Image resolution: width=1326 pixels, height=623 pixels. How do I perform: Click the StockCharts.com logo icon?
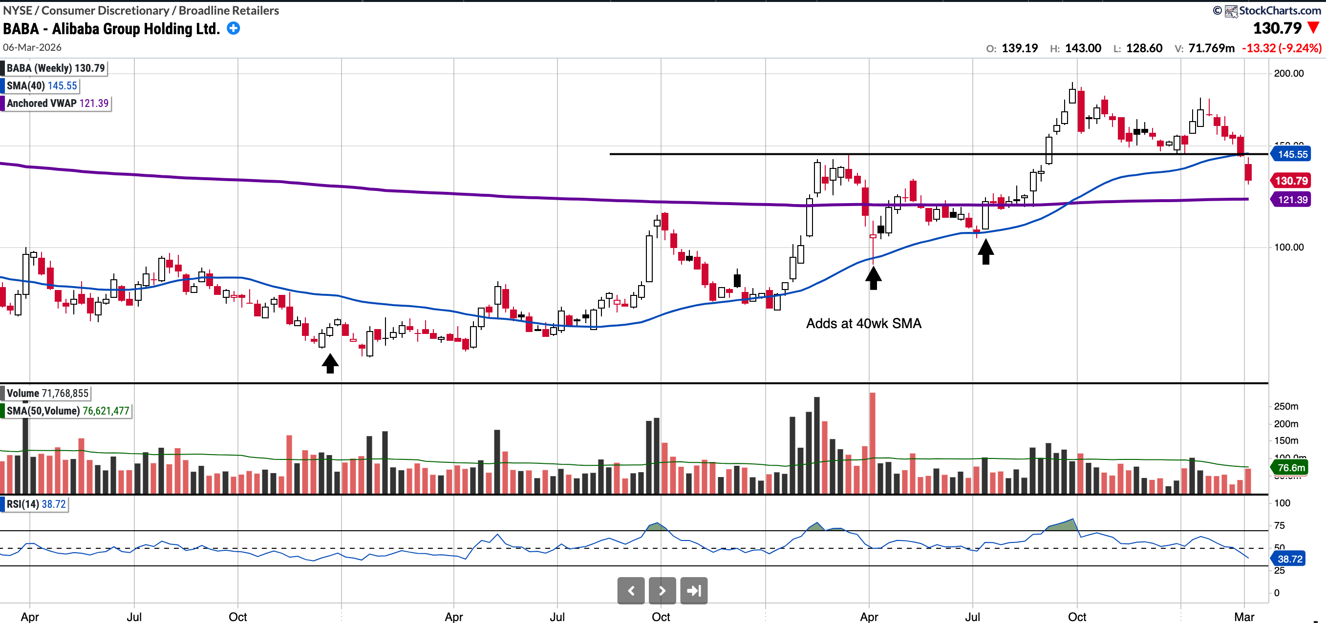point(1231,11)
